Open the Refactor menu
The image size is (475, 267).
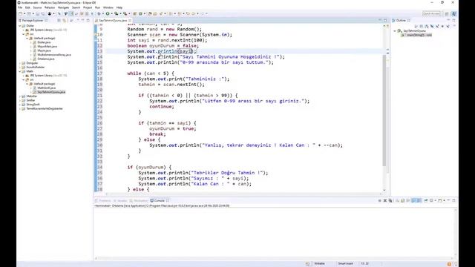click(x=50, y=7)
